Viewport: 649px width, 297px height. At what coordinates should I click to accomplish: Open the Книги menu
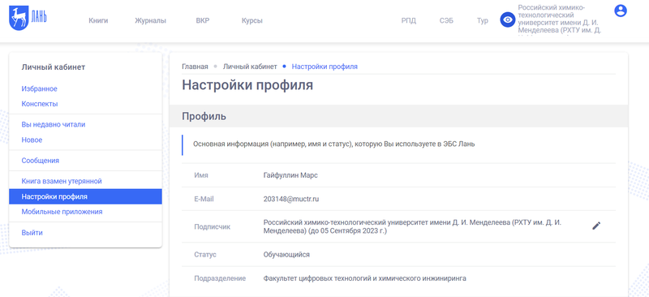[x=98, y=21]
